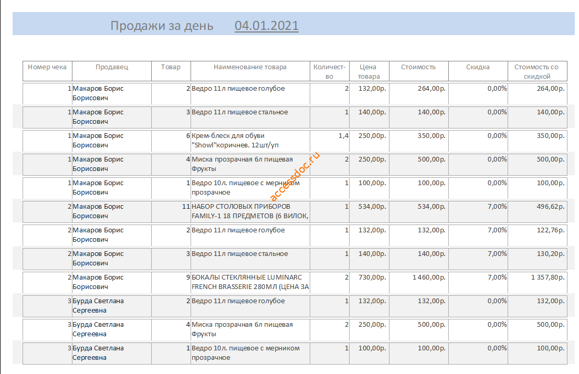Click "Ведро 10л. пищевое с мерником" in receipt 3
Image resolution: width=579 pixels, height=374 pixels.
(x=246, y=348)
